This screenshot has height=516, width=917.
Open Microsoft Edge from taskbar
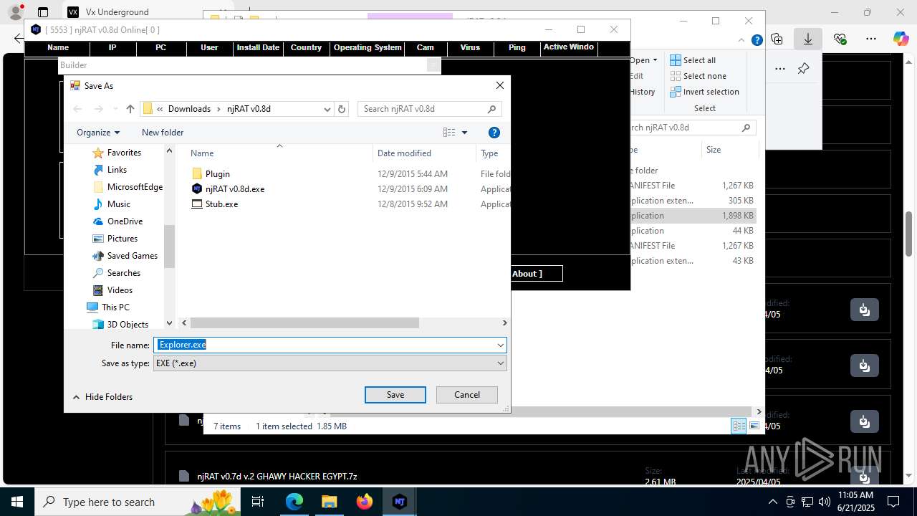pyautogui.click(x=294, y=502)
